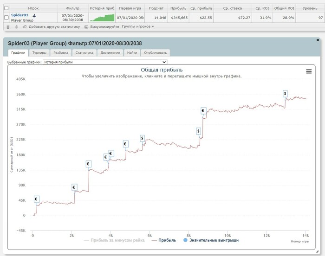Open the Найти tab
325x256 pixels.
tap(132, 52)
